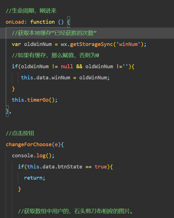174x218 pixels.
Task: Click 'this.data.winNum' assignment target
Action: [45, 78]
